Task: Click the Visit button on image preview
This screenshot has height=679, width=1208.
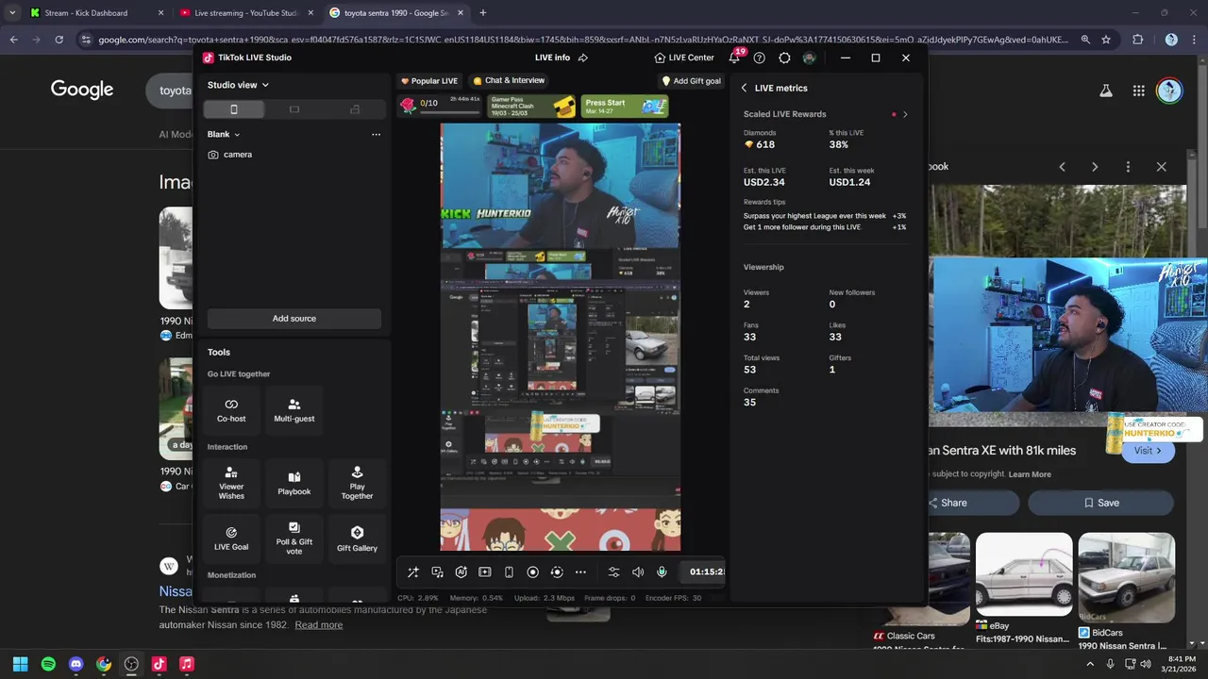Action: [x=1148, y=451]
